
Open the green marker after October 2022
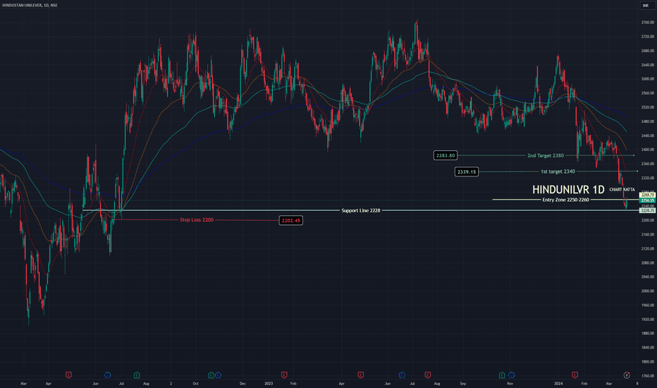(x=211, y=375)
